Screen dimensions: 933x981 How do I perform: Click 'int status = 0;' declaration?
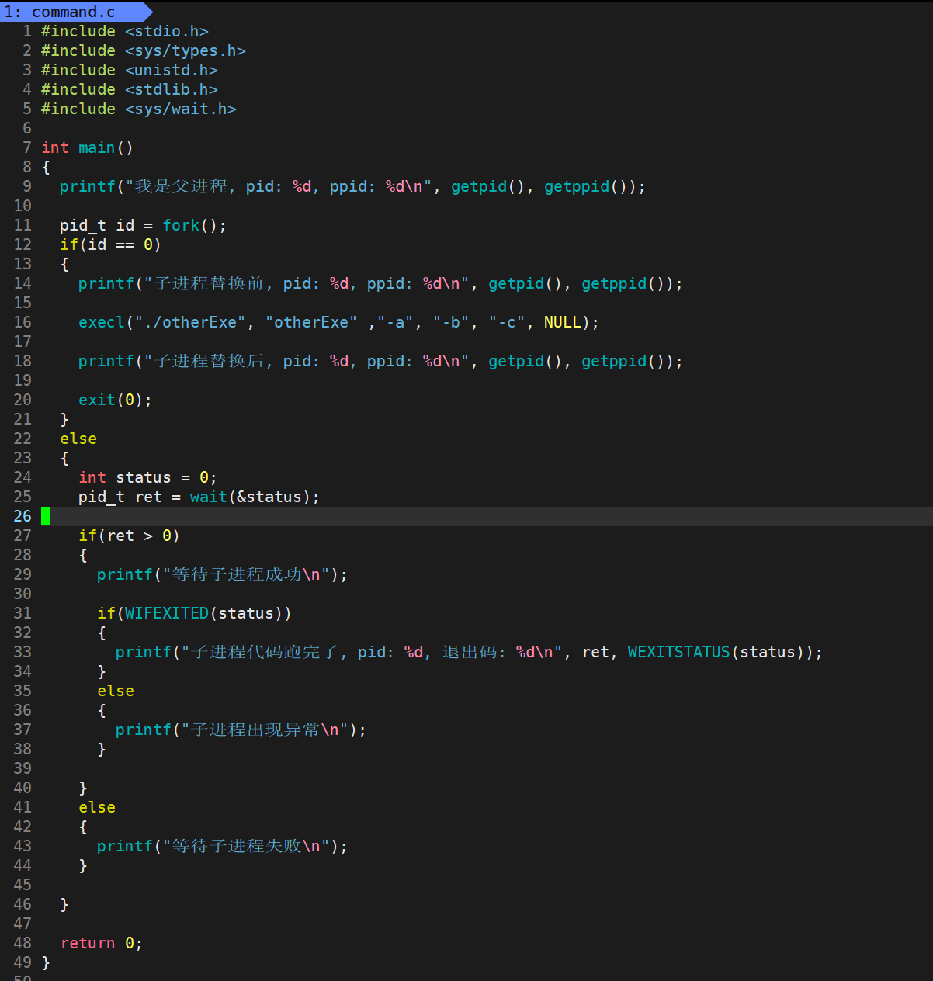[147, 477]
